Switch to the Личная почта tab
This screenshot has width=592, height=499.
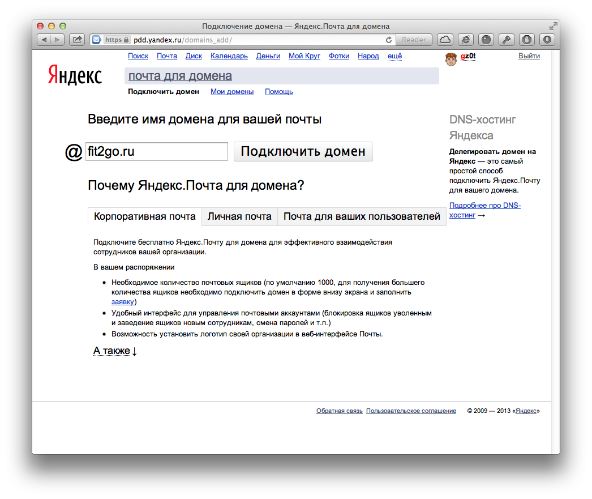click(239, 216)
